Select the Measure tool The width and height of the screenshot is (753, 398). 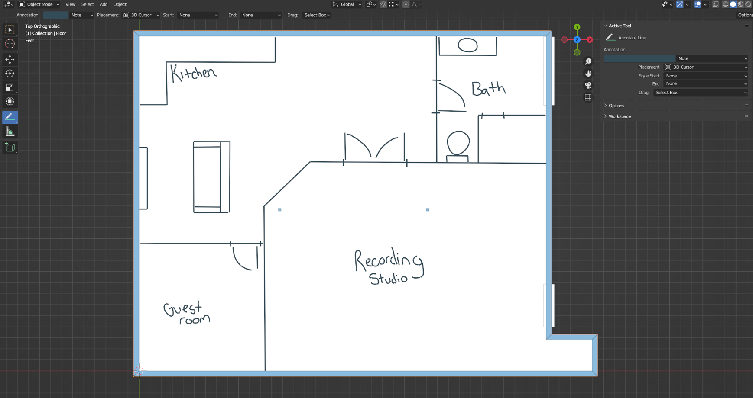[10, 132]
